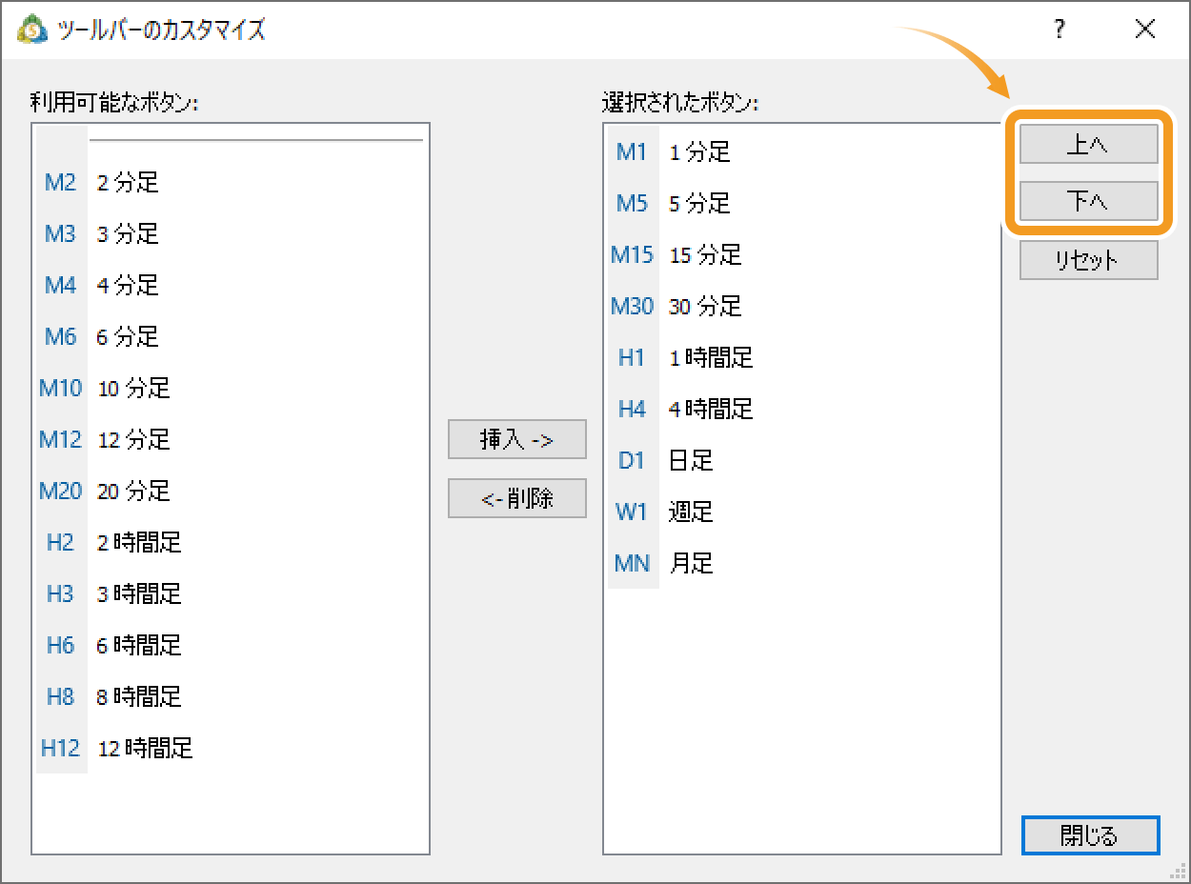Select the MN icon in selected buttons
1191x884 pixels.
tap(632, 564)
